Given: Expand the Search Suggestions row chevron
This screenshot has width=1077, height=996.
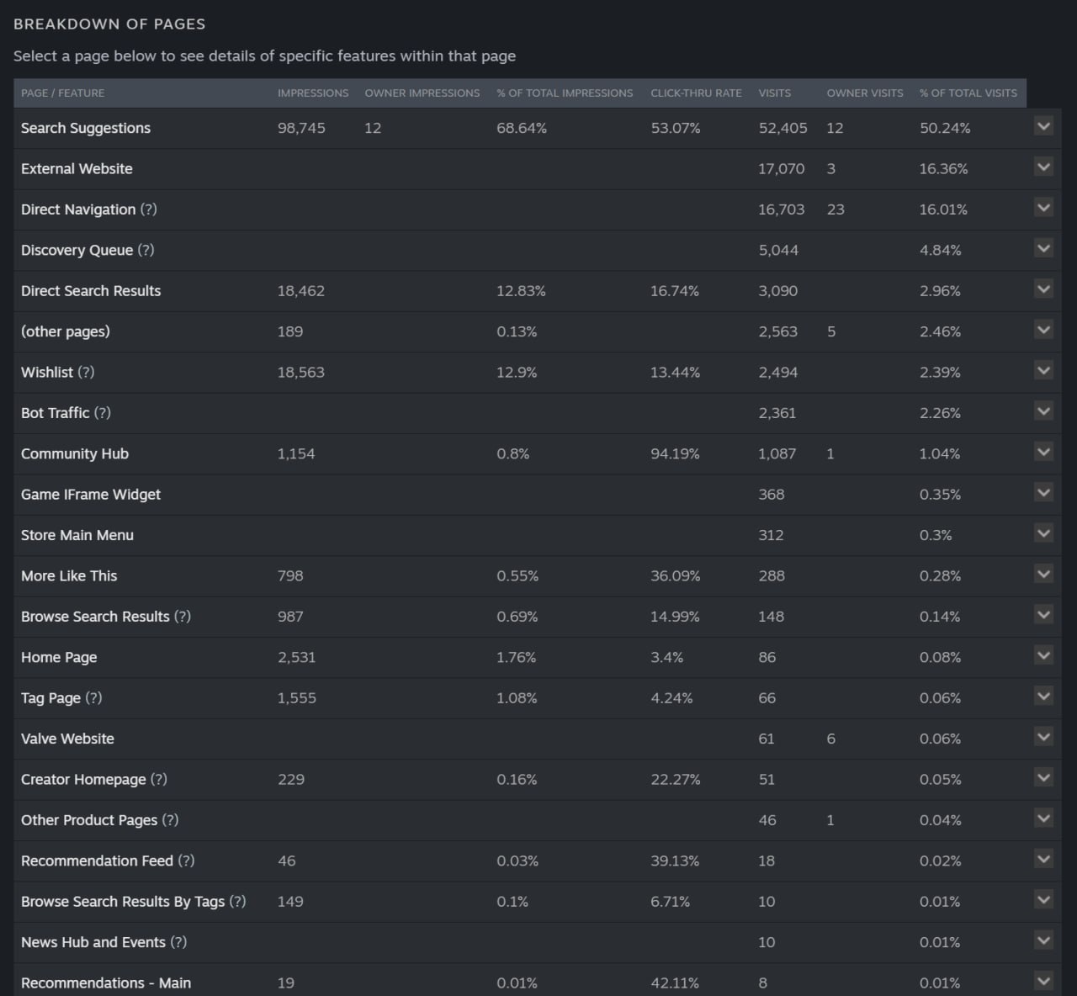Looking at the screenshot, I should 1043,126.
